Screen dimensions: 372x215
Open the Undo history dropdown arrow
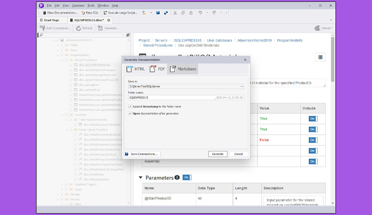click(207, 13)
